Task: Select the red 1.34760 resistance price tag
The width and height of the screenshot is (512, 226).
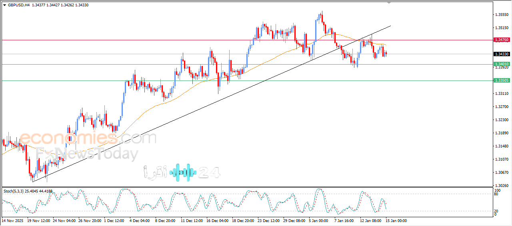Action: (502, 40)
